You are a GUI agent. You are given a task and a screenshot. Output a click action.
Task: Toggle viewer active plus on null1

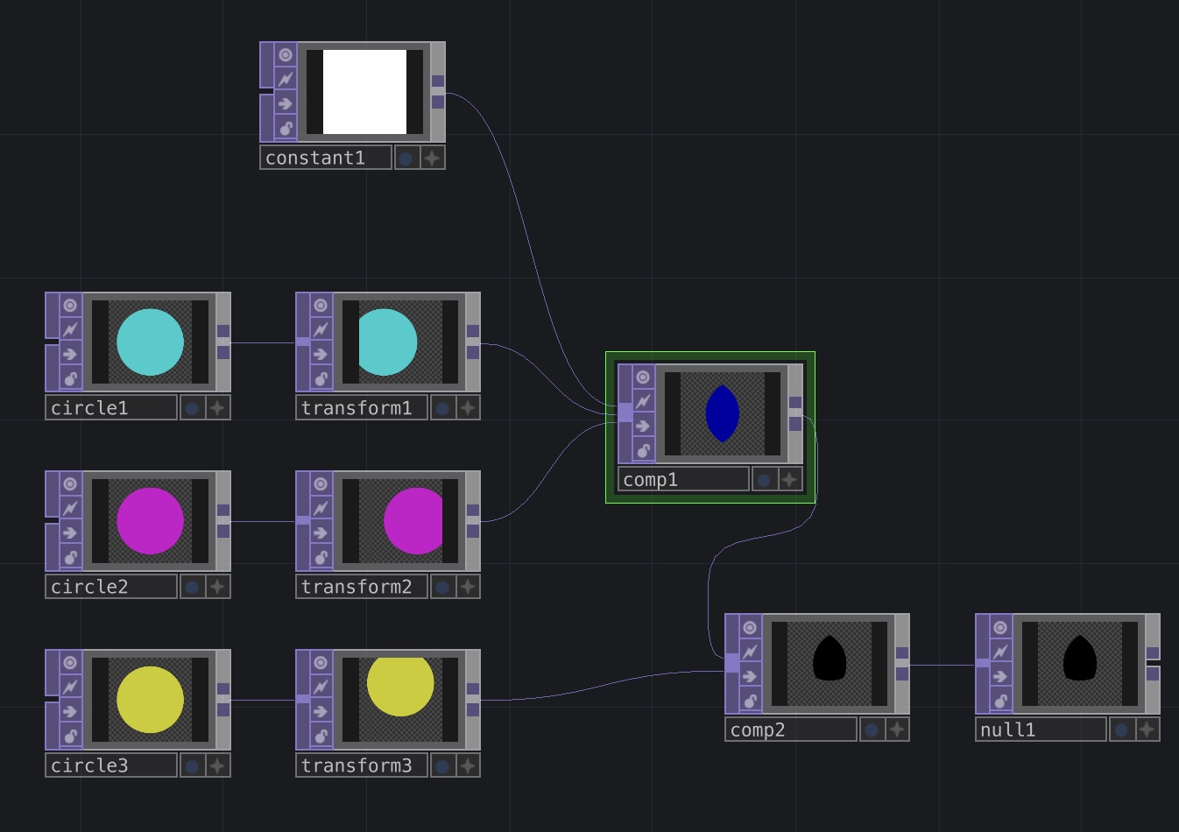point(1147,729)
